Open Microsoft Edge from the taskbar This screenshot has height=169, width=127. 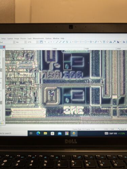(38, 133)
